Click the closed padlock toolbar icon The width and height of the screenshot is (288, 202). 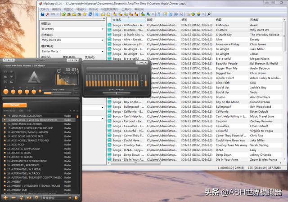[108, 14]
